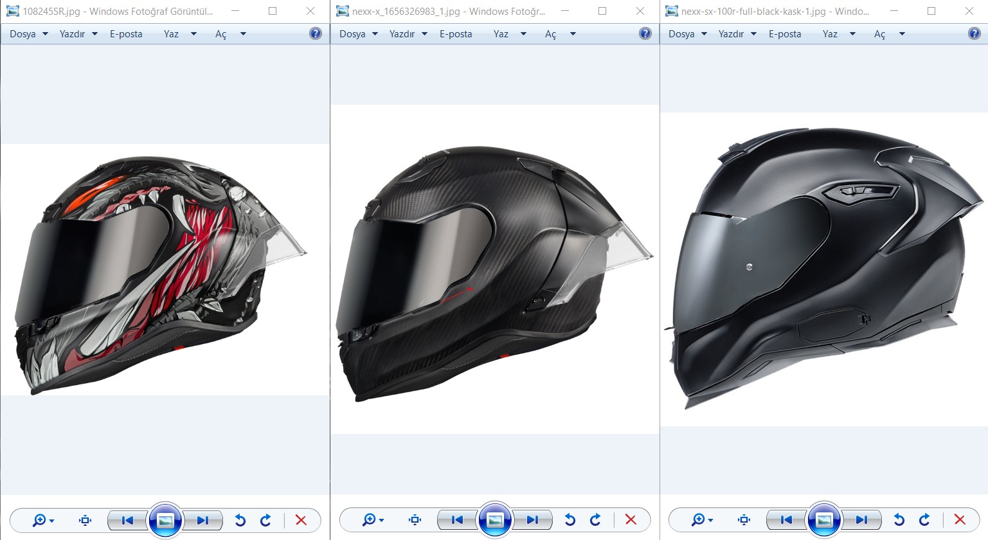Expand Yaz menu in the nexx-x_1656326983_1.jpg window
The width and height of the screenshot is (988, 540).
(x=510, y=34)
